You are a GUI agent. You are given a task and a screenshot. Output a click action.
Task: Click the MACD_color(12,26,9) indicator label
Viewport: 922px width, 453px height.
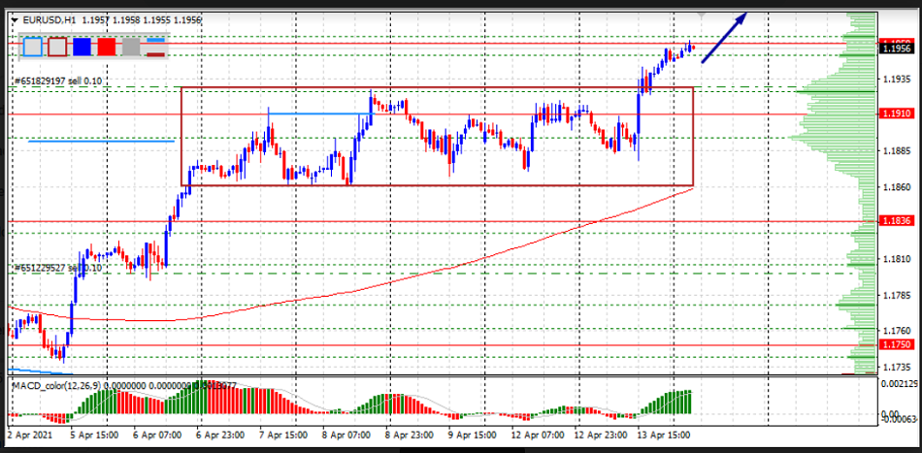click(x=56, y=385)
